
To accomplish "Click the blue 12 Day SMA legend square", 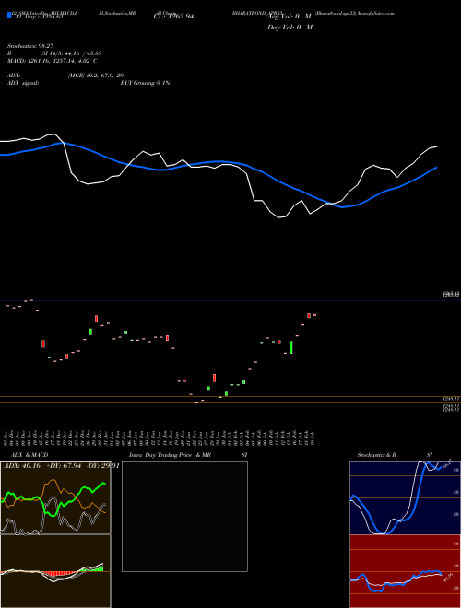I will click(9, 15).
